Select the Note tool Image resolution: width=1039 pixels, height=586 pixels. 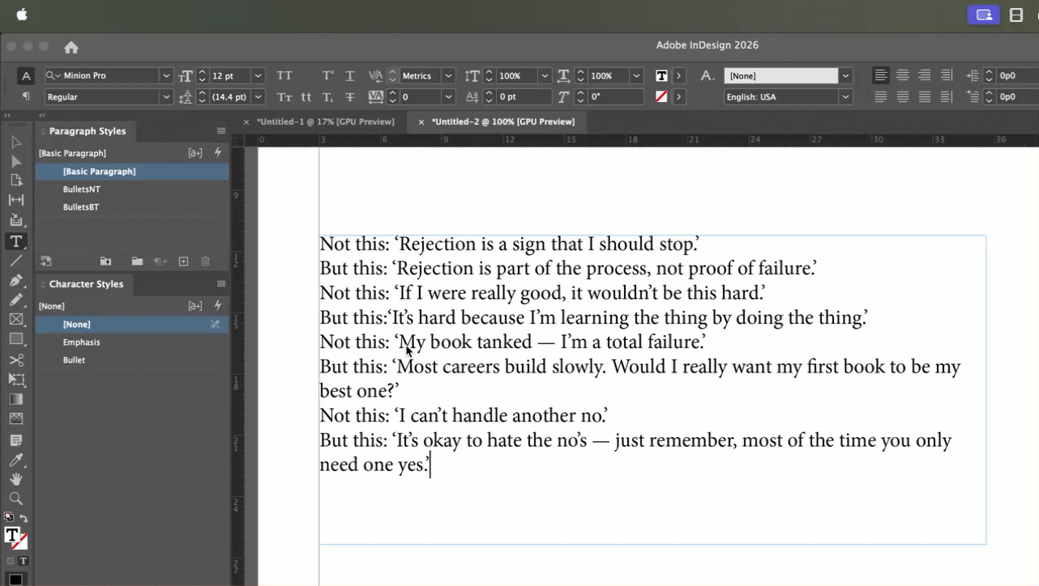[15, 440]
